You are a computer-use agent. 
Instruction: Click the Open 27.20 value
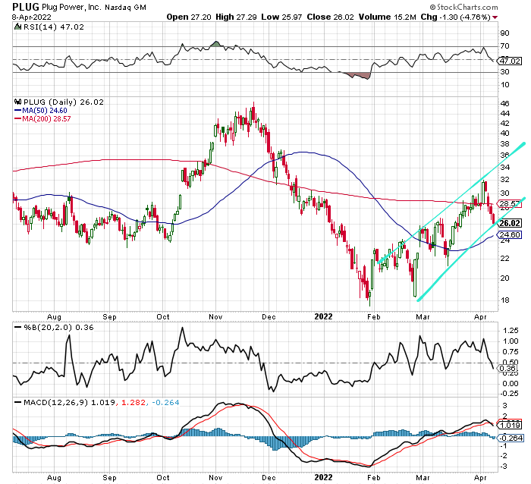[x=189, y=17]
